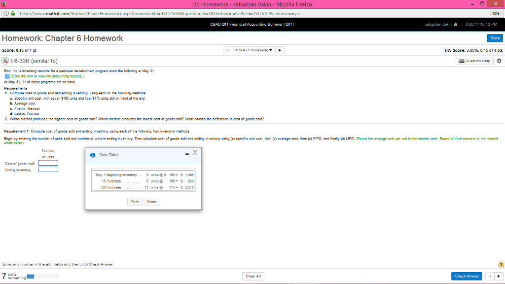Click previous part arrow beside Check Answer
Image resolution: width=505 pixels, height=284 pixels.
pyautogui.click(x=490, y=276)
